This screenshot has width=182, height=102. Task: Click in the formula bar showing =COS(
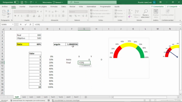[x=106, y=24]
